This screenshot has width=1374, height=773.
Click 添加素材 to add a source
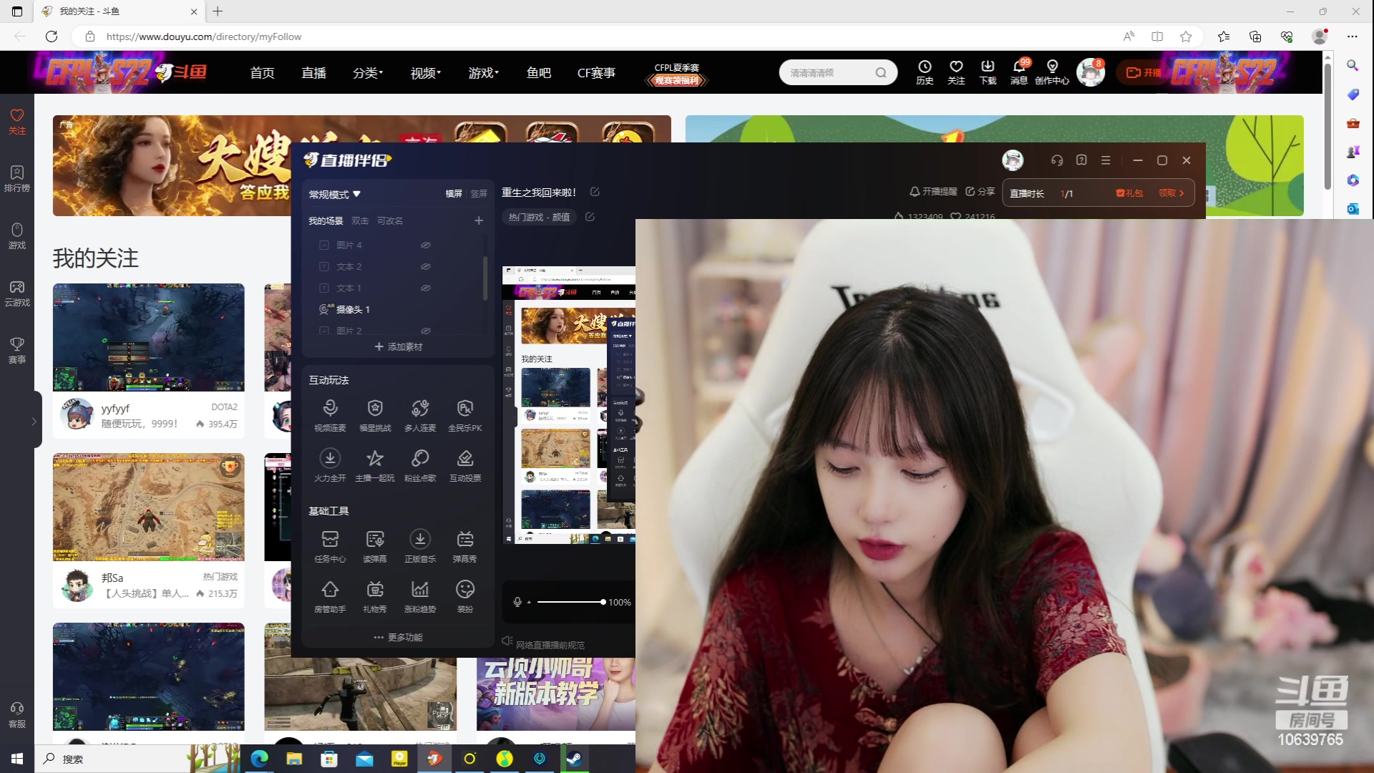[x=399, y=346]
